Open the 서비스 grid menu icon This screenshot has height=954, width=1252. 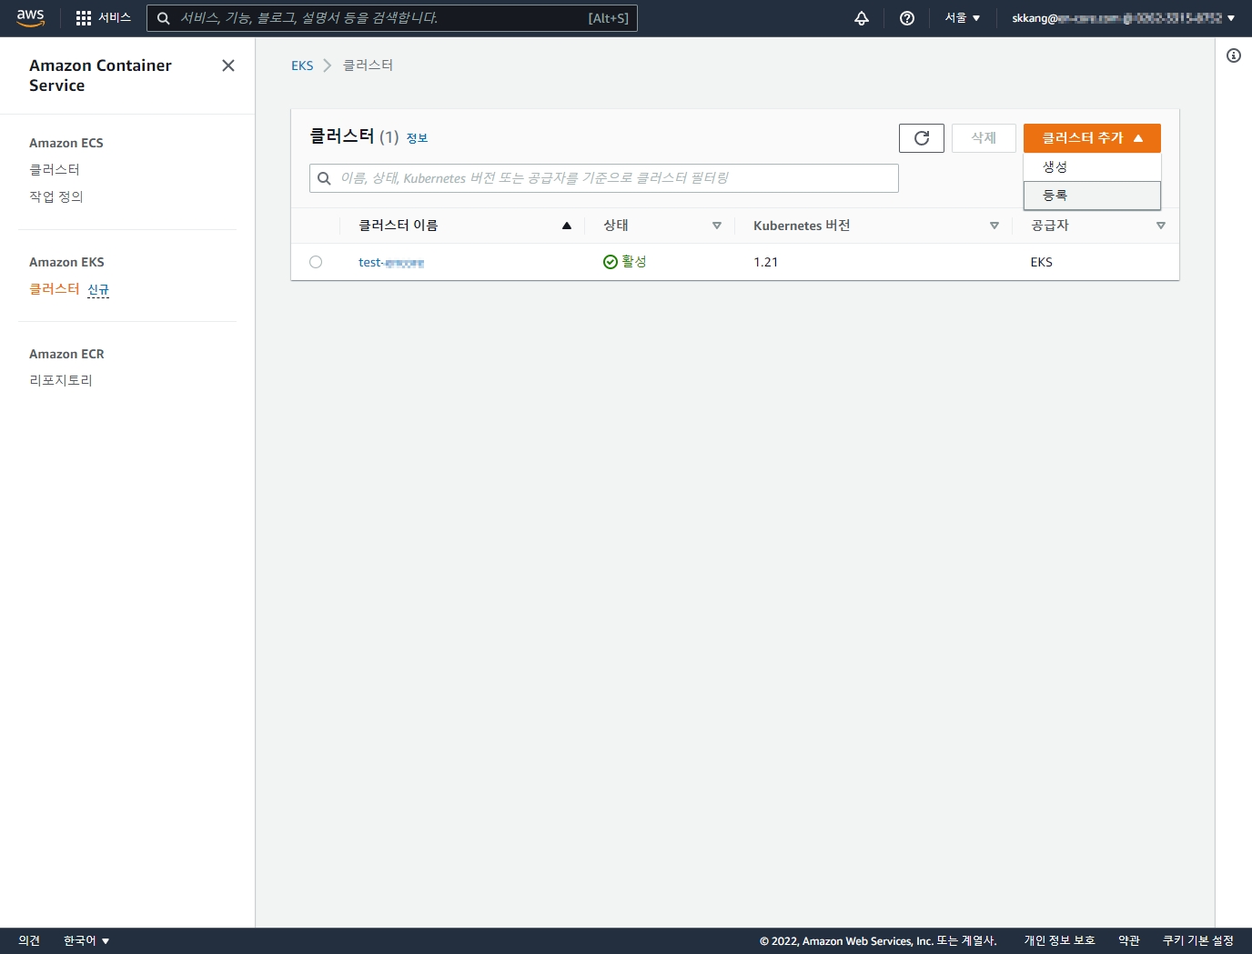tap(84, 18)
